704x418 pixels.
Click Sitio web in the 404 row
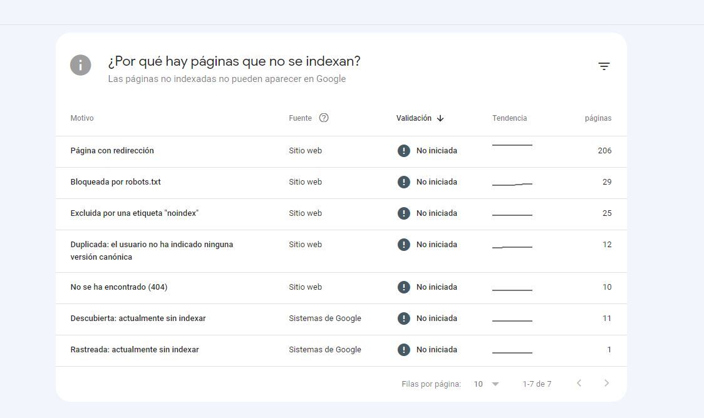tap(305, 287)
